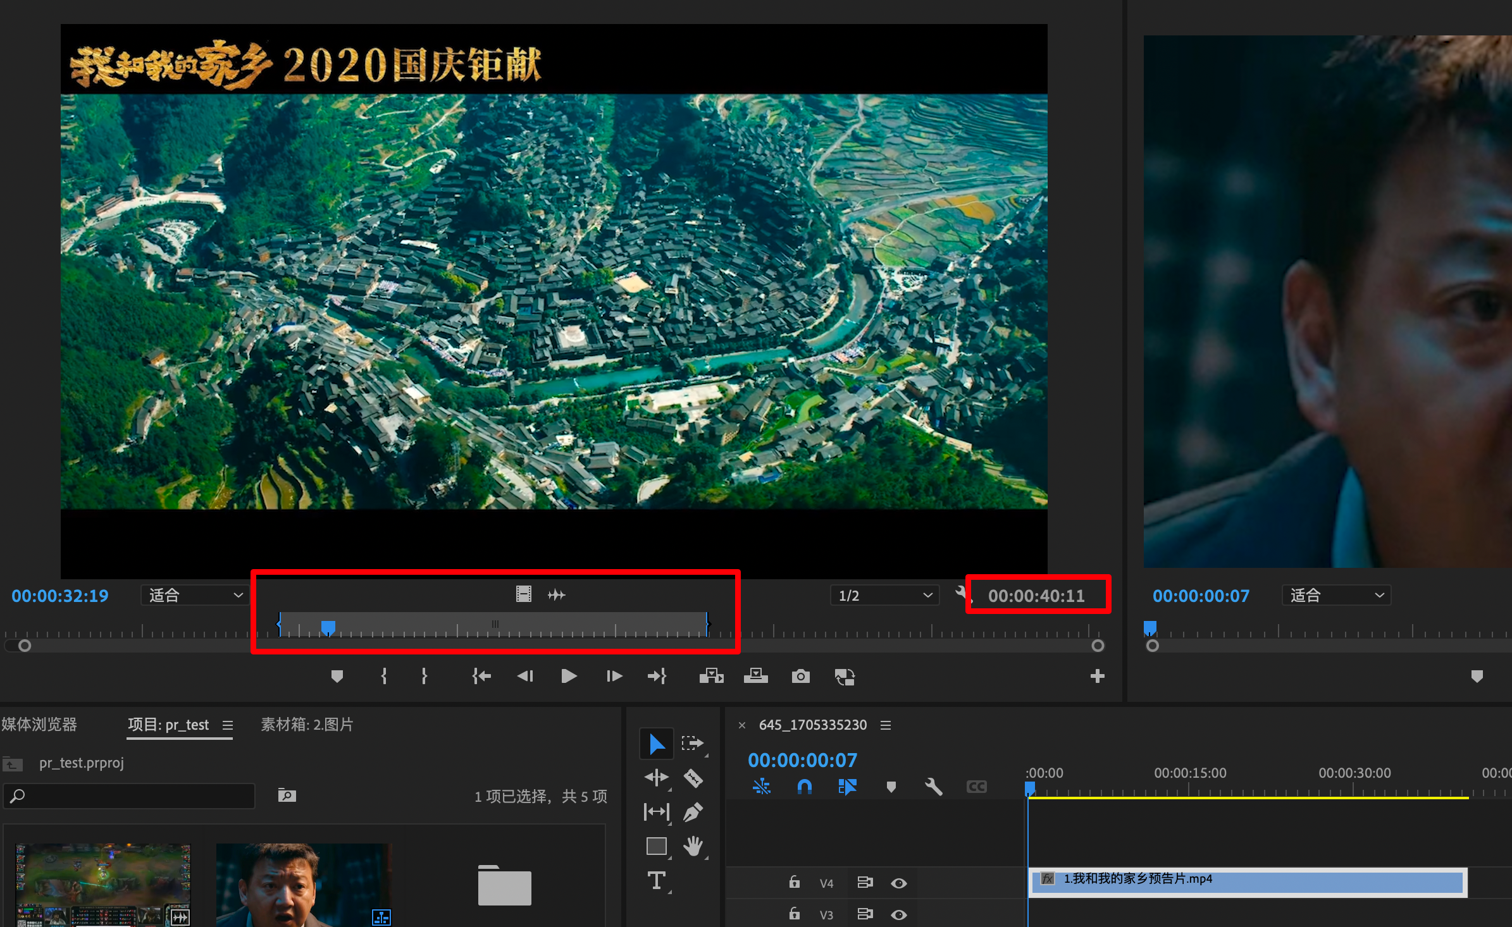The image size is (1512, 927).
Task: Mark Out point in source monitor
Action: 424,677
